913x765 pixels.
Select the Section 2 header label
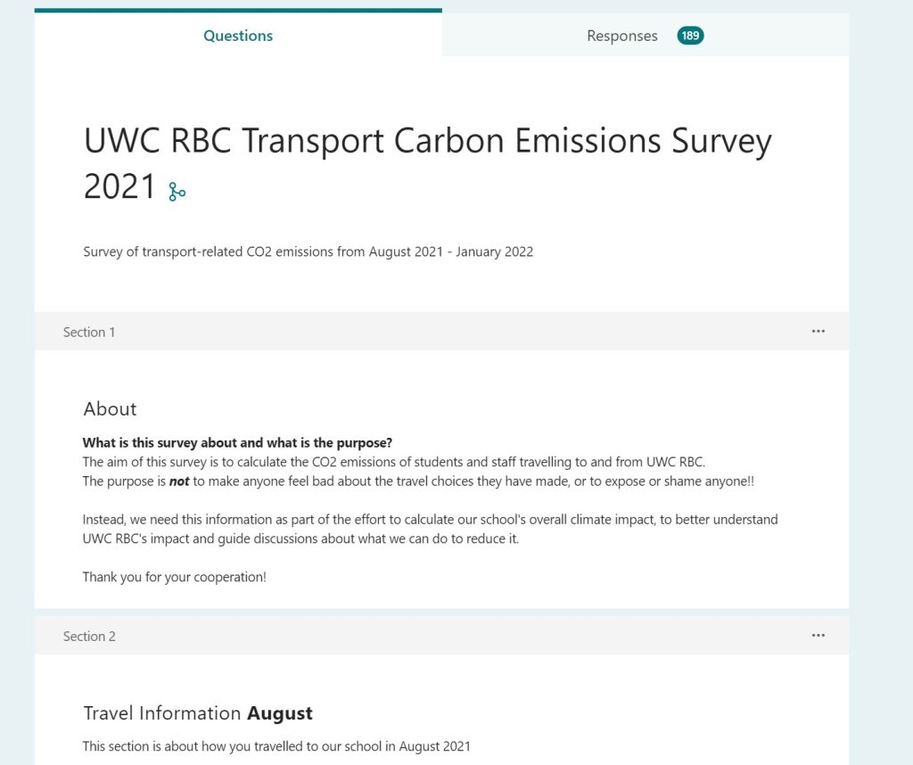89,636
